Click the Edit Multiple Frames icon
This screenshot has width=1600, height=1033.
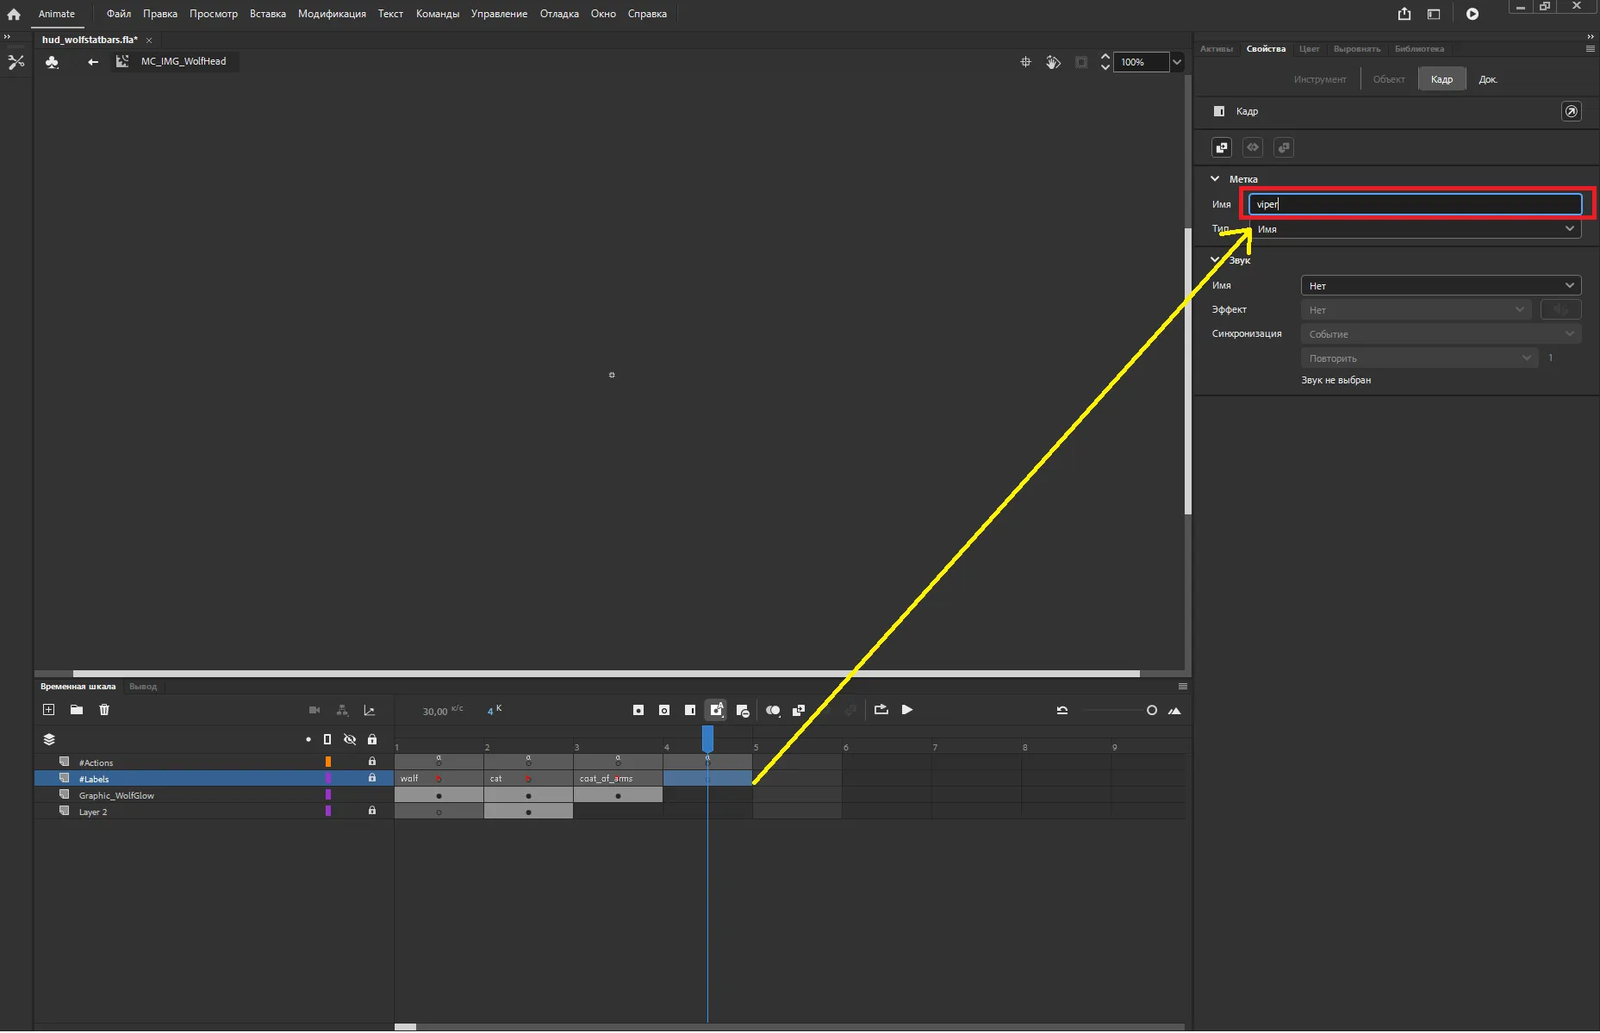[800, 710]
